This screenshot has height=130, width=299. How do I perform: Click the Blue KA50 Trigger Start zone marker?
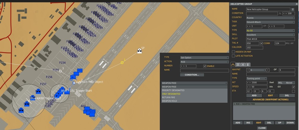pyautogui.click(x=29, y=100)
